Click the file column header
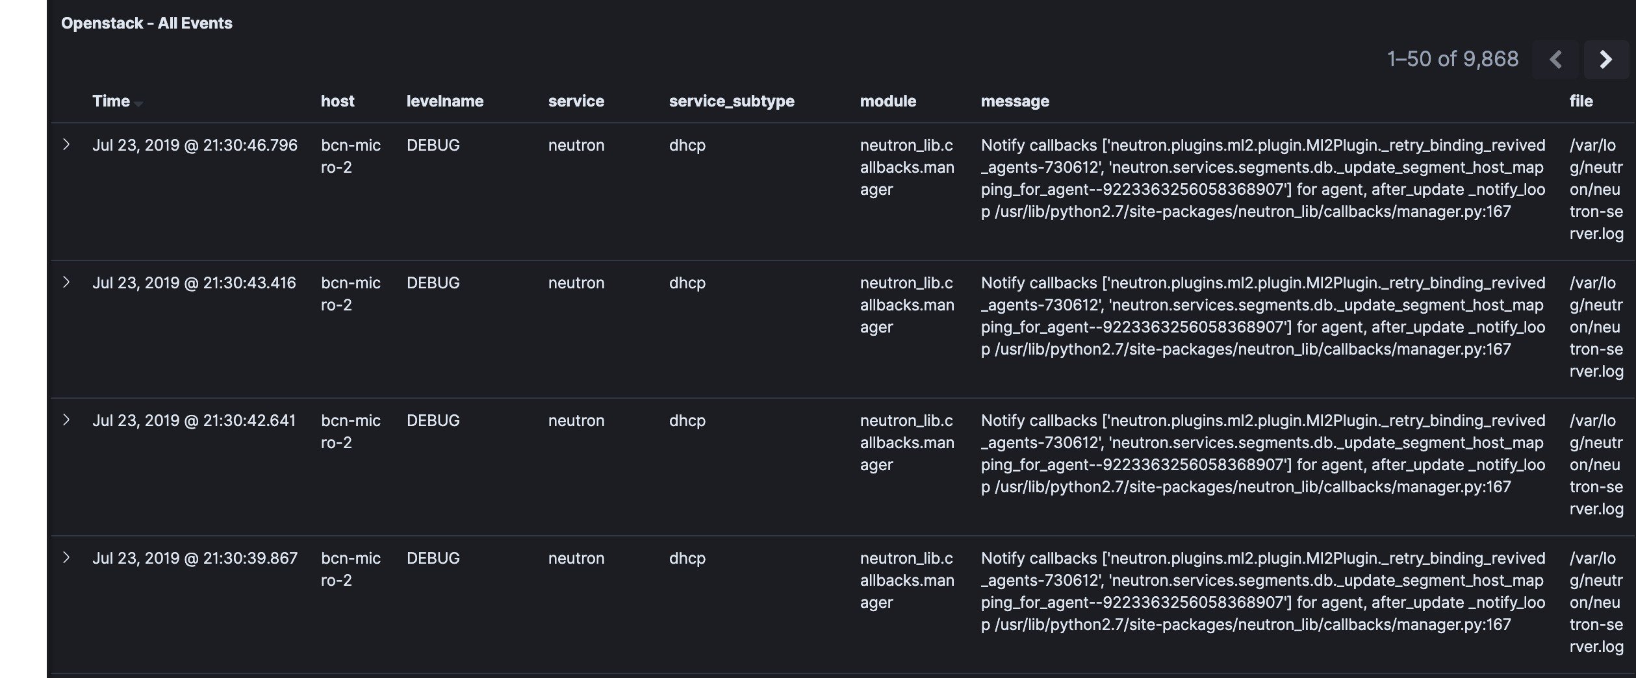The height and width of the screenshot is (678, 1636). click(1581, 101)
